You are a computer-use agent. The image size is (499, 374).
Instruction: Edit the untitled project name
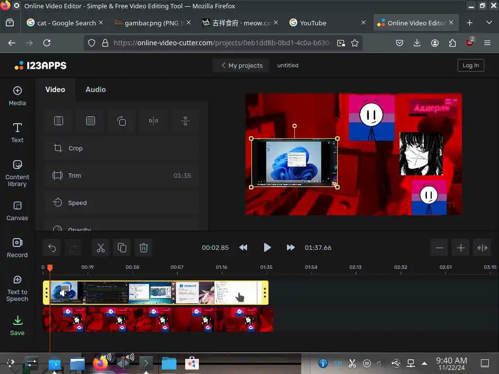pos(288,66)
